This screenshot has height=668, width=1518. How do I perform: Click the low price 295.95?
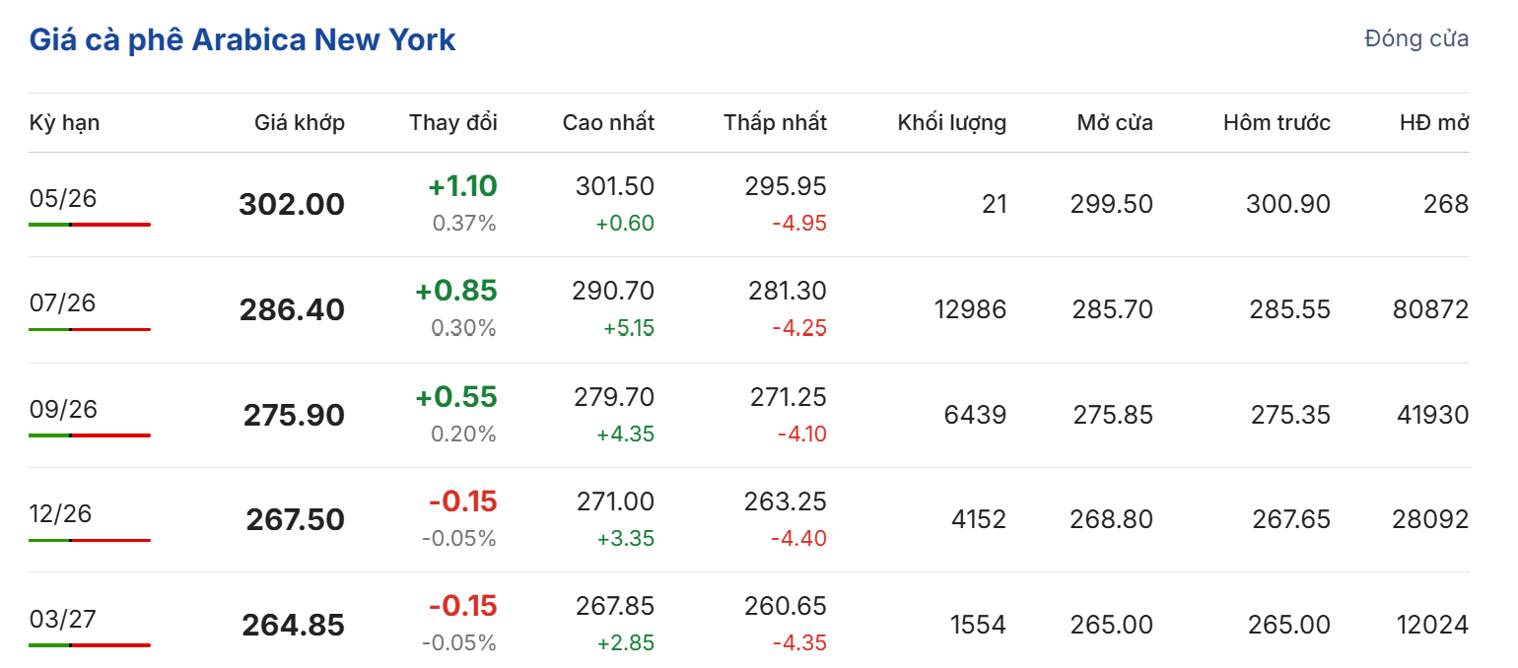[x=786, y=186]
